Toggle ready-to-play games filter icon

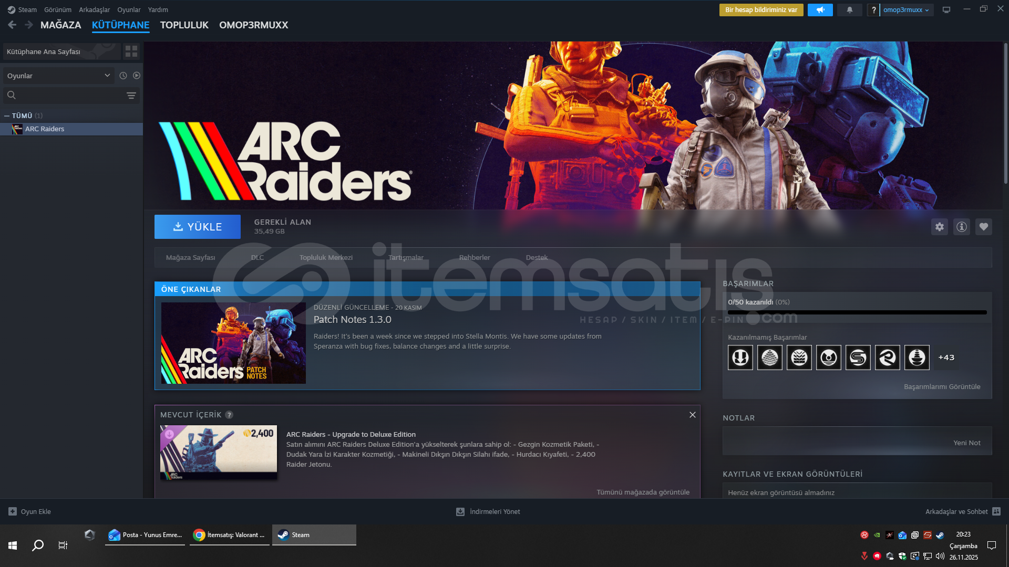[137, 76]
